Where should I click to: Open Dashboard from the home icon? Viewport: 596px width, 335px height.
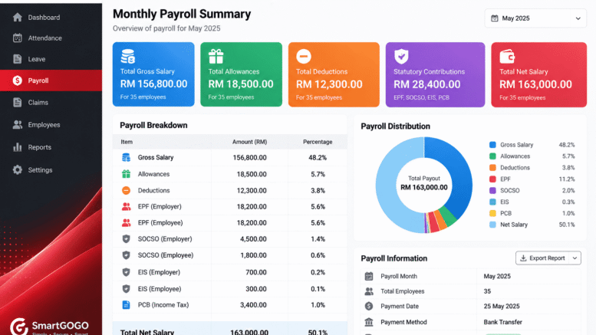[17, 18]
